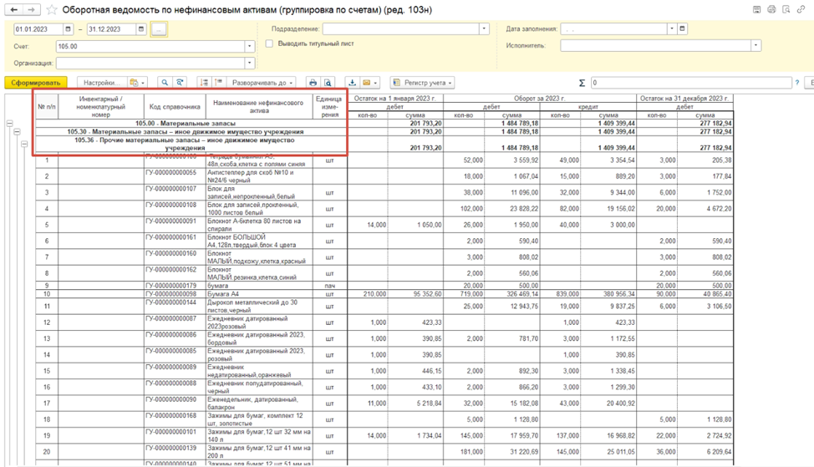Collapse the 105.30 group tree node
This screenshot has width=814, height=467.
(17, 132)
